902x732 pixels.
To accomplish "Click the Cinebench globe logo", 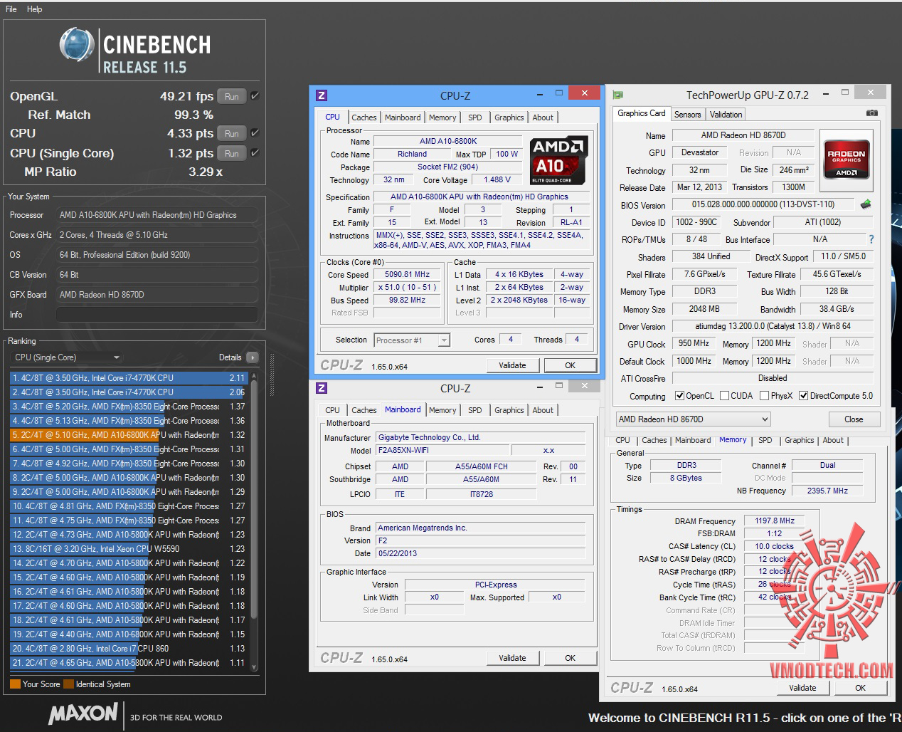I will pos(77,46).
